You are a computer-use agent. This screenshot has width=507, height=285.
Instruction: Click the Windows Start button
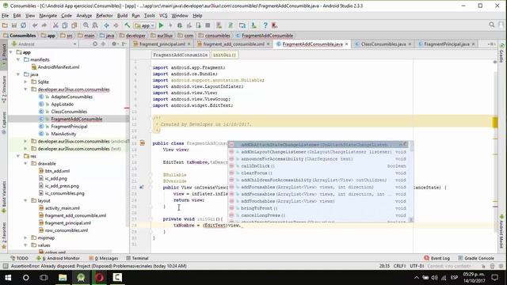(x=8, y=277)
